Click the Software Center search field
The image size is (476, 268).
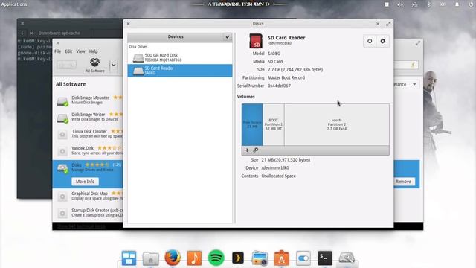[x=406, y=65]
